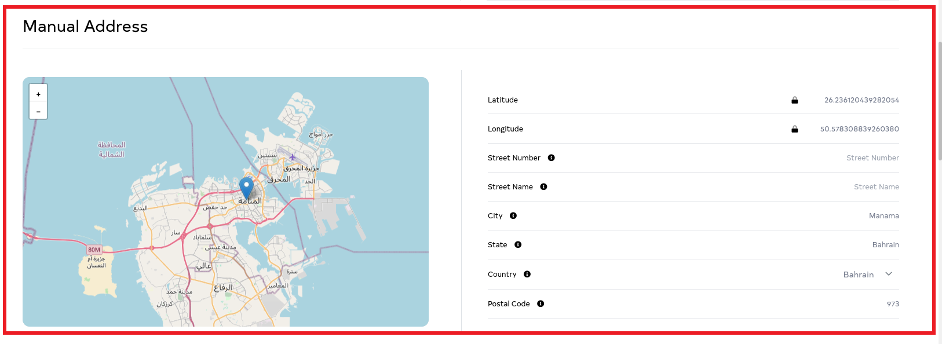Click the lock icon beside Longitude

click(x=794, y=129)
